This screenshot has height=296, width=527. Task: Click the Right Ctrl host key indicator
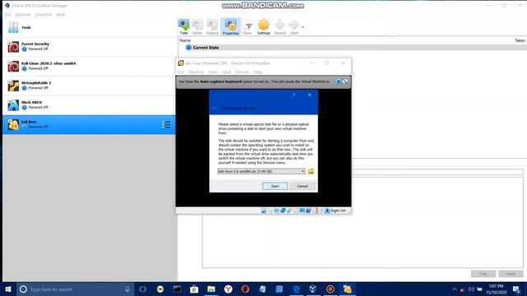tap(338, 210)
